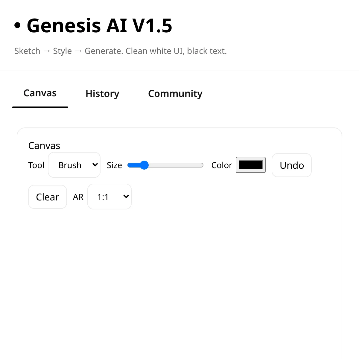Click the Canvas panel heading
The width and height of the screenshot is (359, 359).
pyautogui.click(x=44, y=146)
